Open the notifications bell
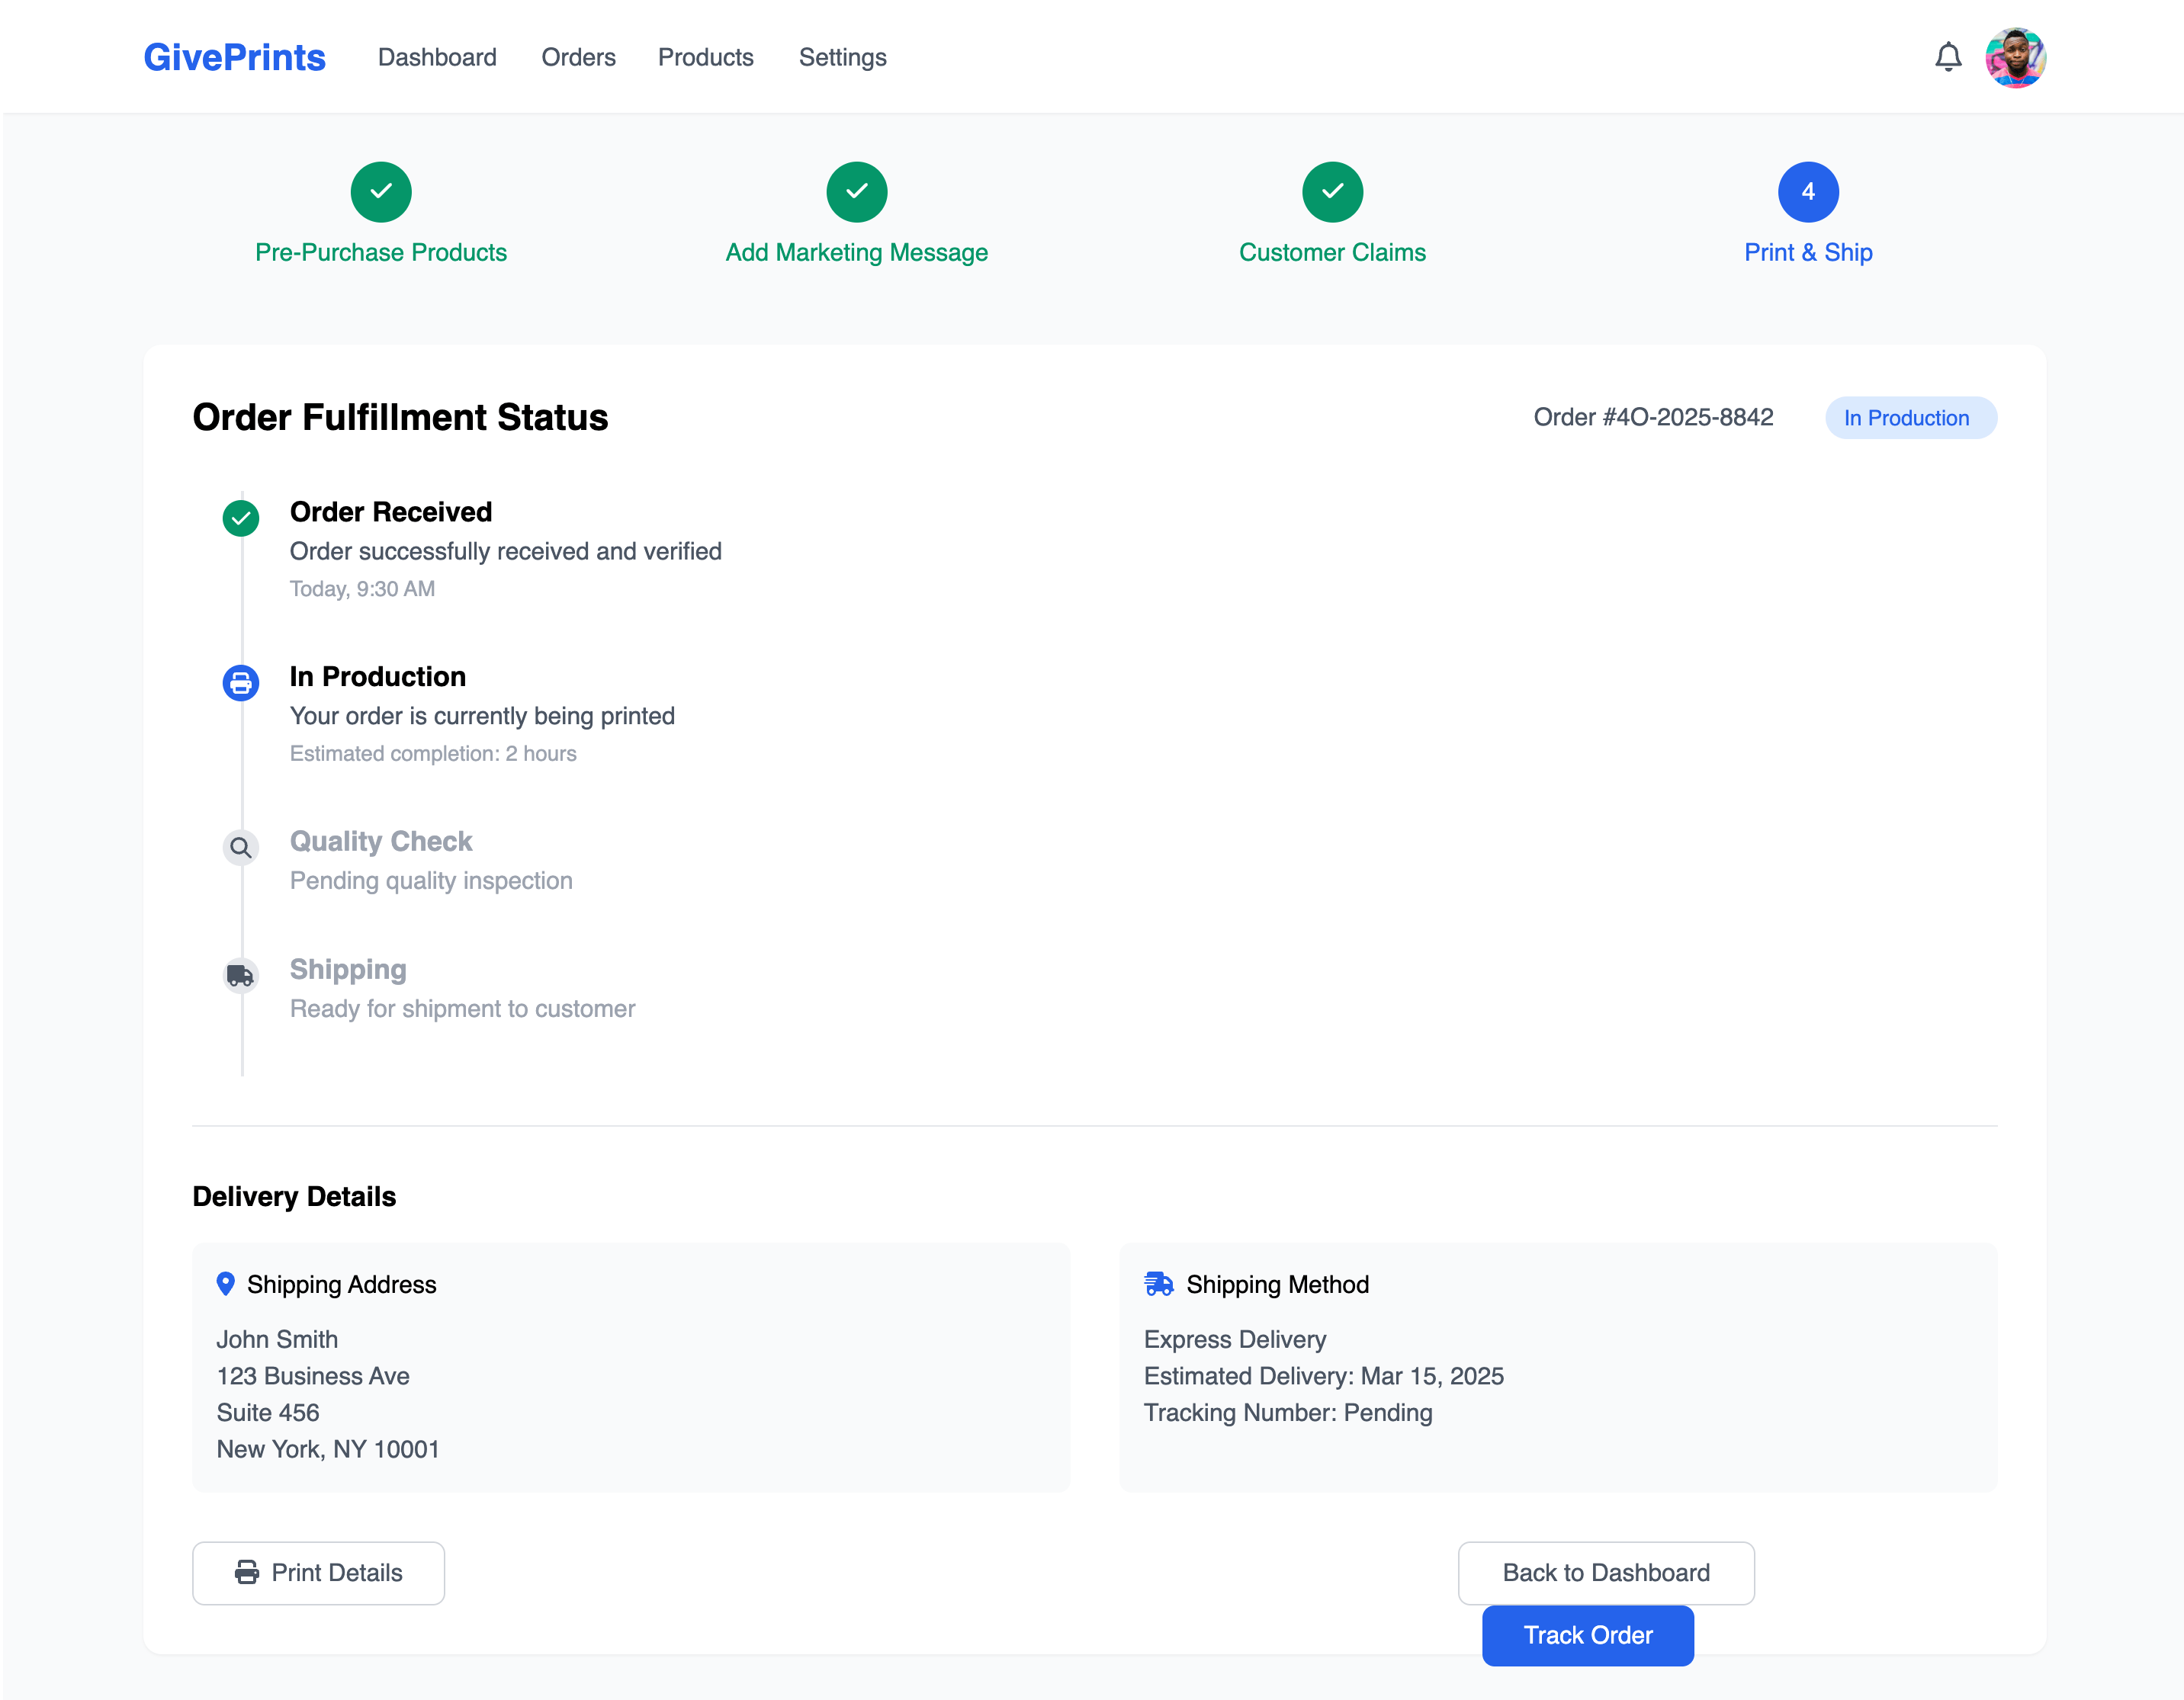The height and width of the screenshot is (1700, 2184). coord(1948,57)
